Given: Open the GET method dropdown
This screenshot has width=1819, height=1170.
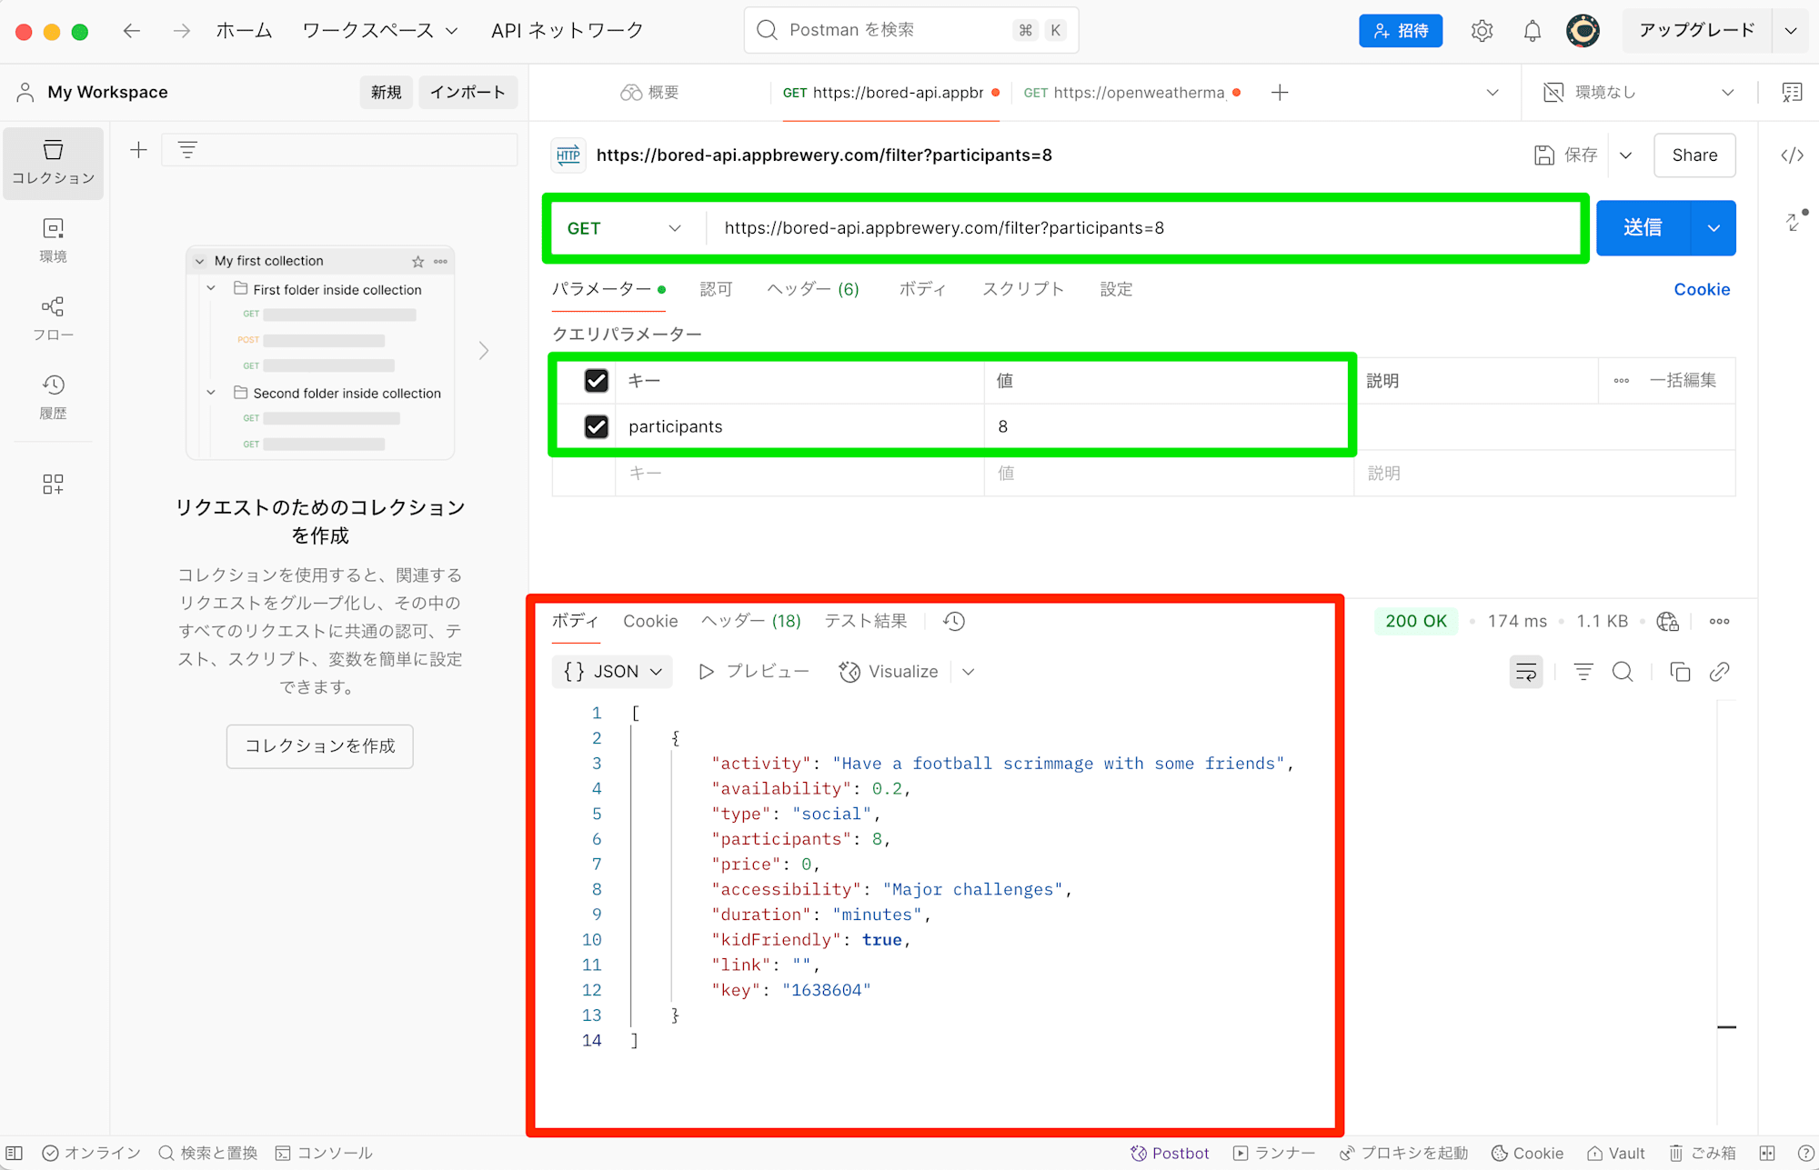Looking at the screenshot, I should coord(624,229).
